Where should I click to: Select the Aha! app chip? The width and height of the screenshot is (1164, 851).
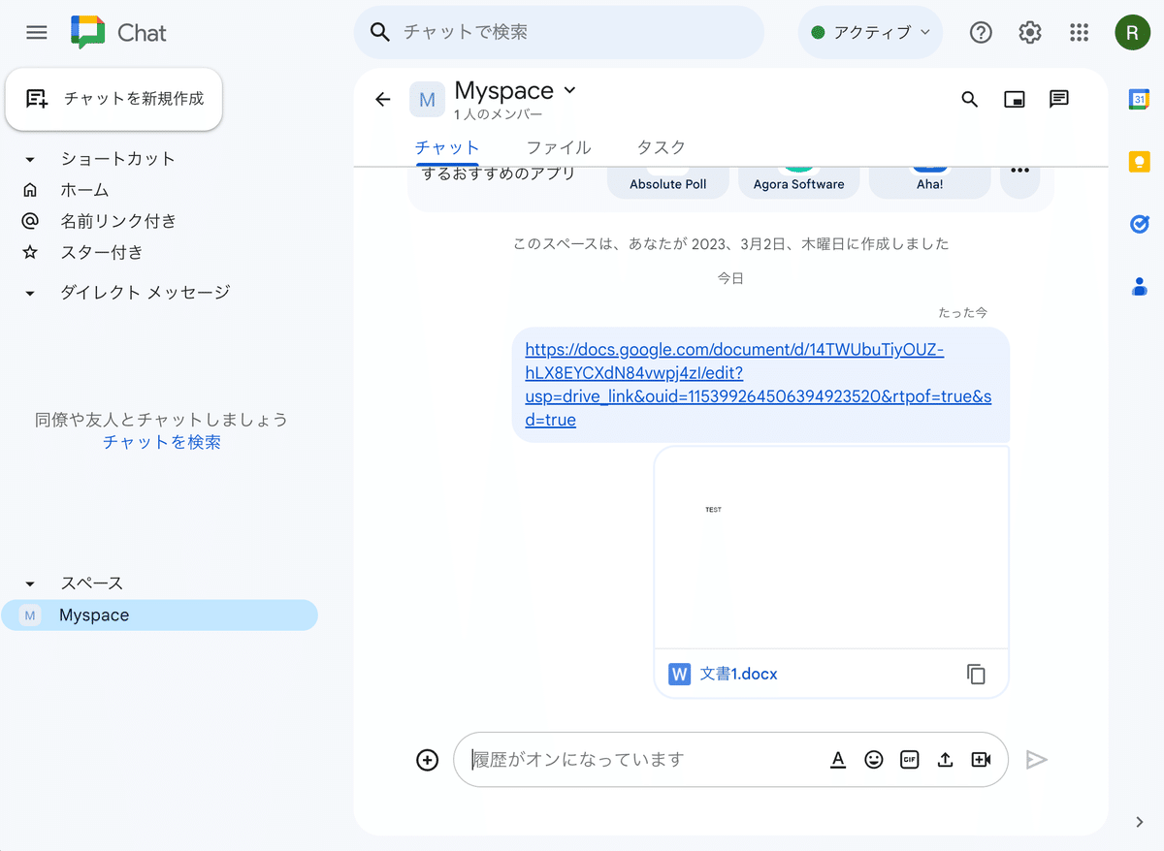tap(929, 181)
